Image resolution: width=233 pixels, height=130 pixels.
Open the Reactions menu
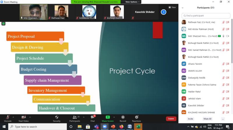[136, 117]
